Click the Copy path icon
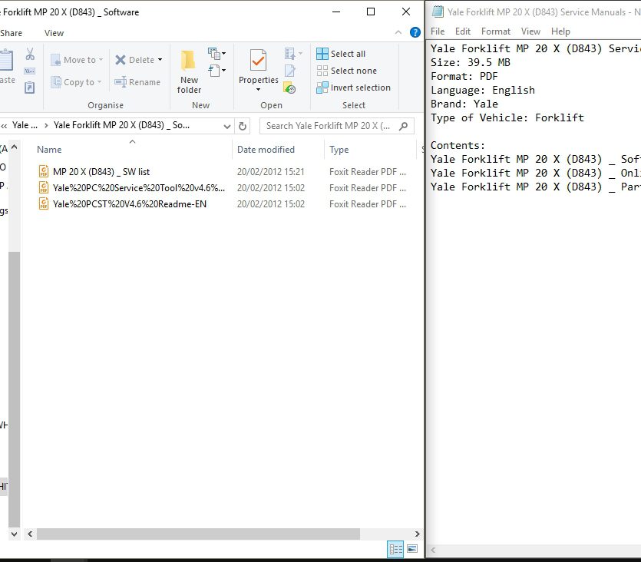Viewport: 641px width, 562px height. 29,71
